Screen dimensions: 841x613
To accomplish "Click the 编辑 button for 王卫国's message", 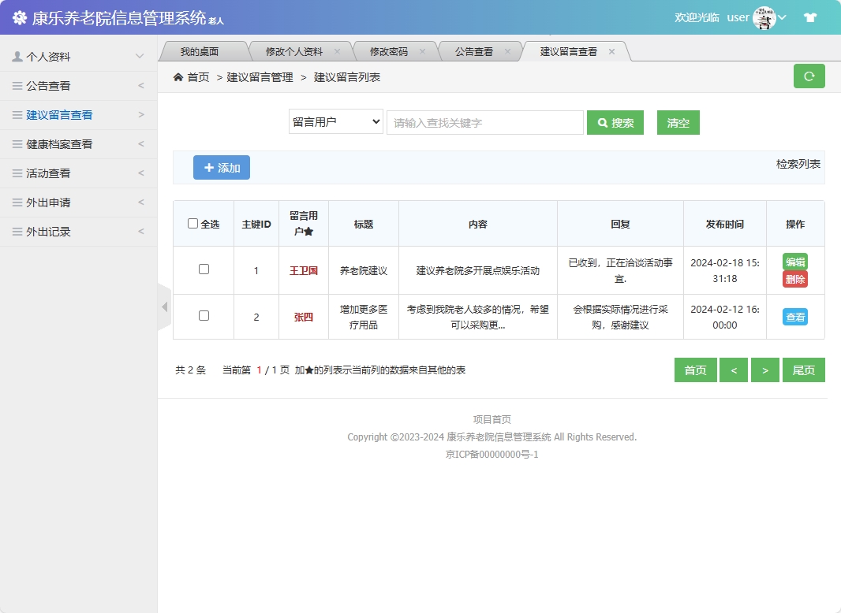I will [794, 259].
